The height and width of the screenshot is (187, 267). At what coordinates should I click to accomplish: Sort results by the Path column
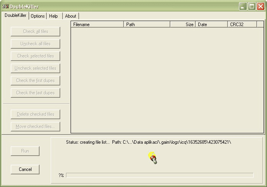point(147,25)
